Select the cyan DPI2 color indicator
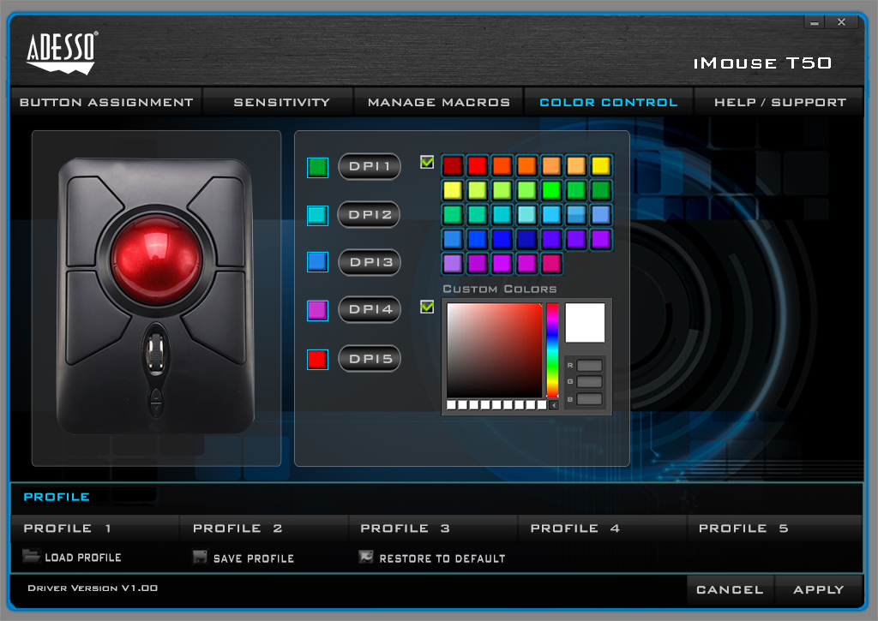This screenshot has width=878, height=621. tap(317, 215)
